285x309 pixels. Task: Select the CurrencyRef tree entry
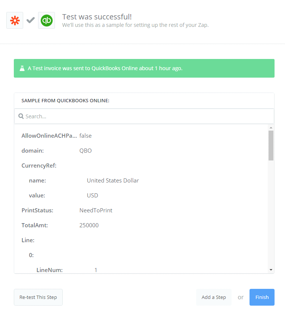(x=39, y=166)
